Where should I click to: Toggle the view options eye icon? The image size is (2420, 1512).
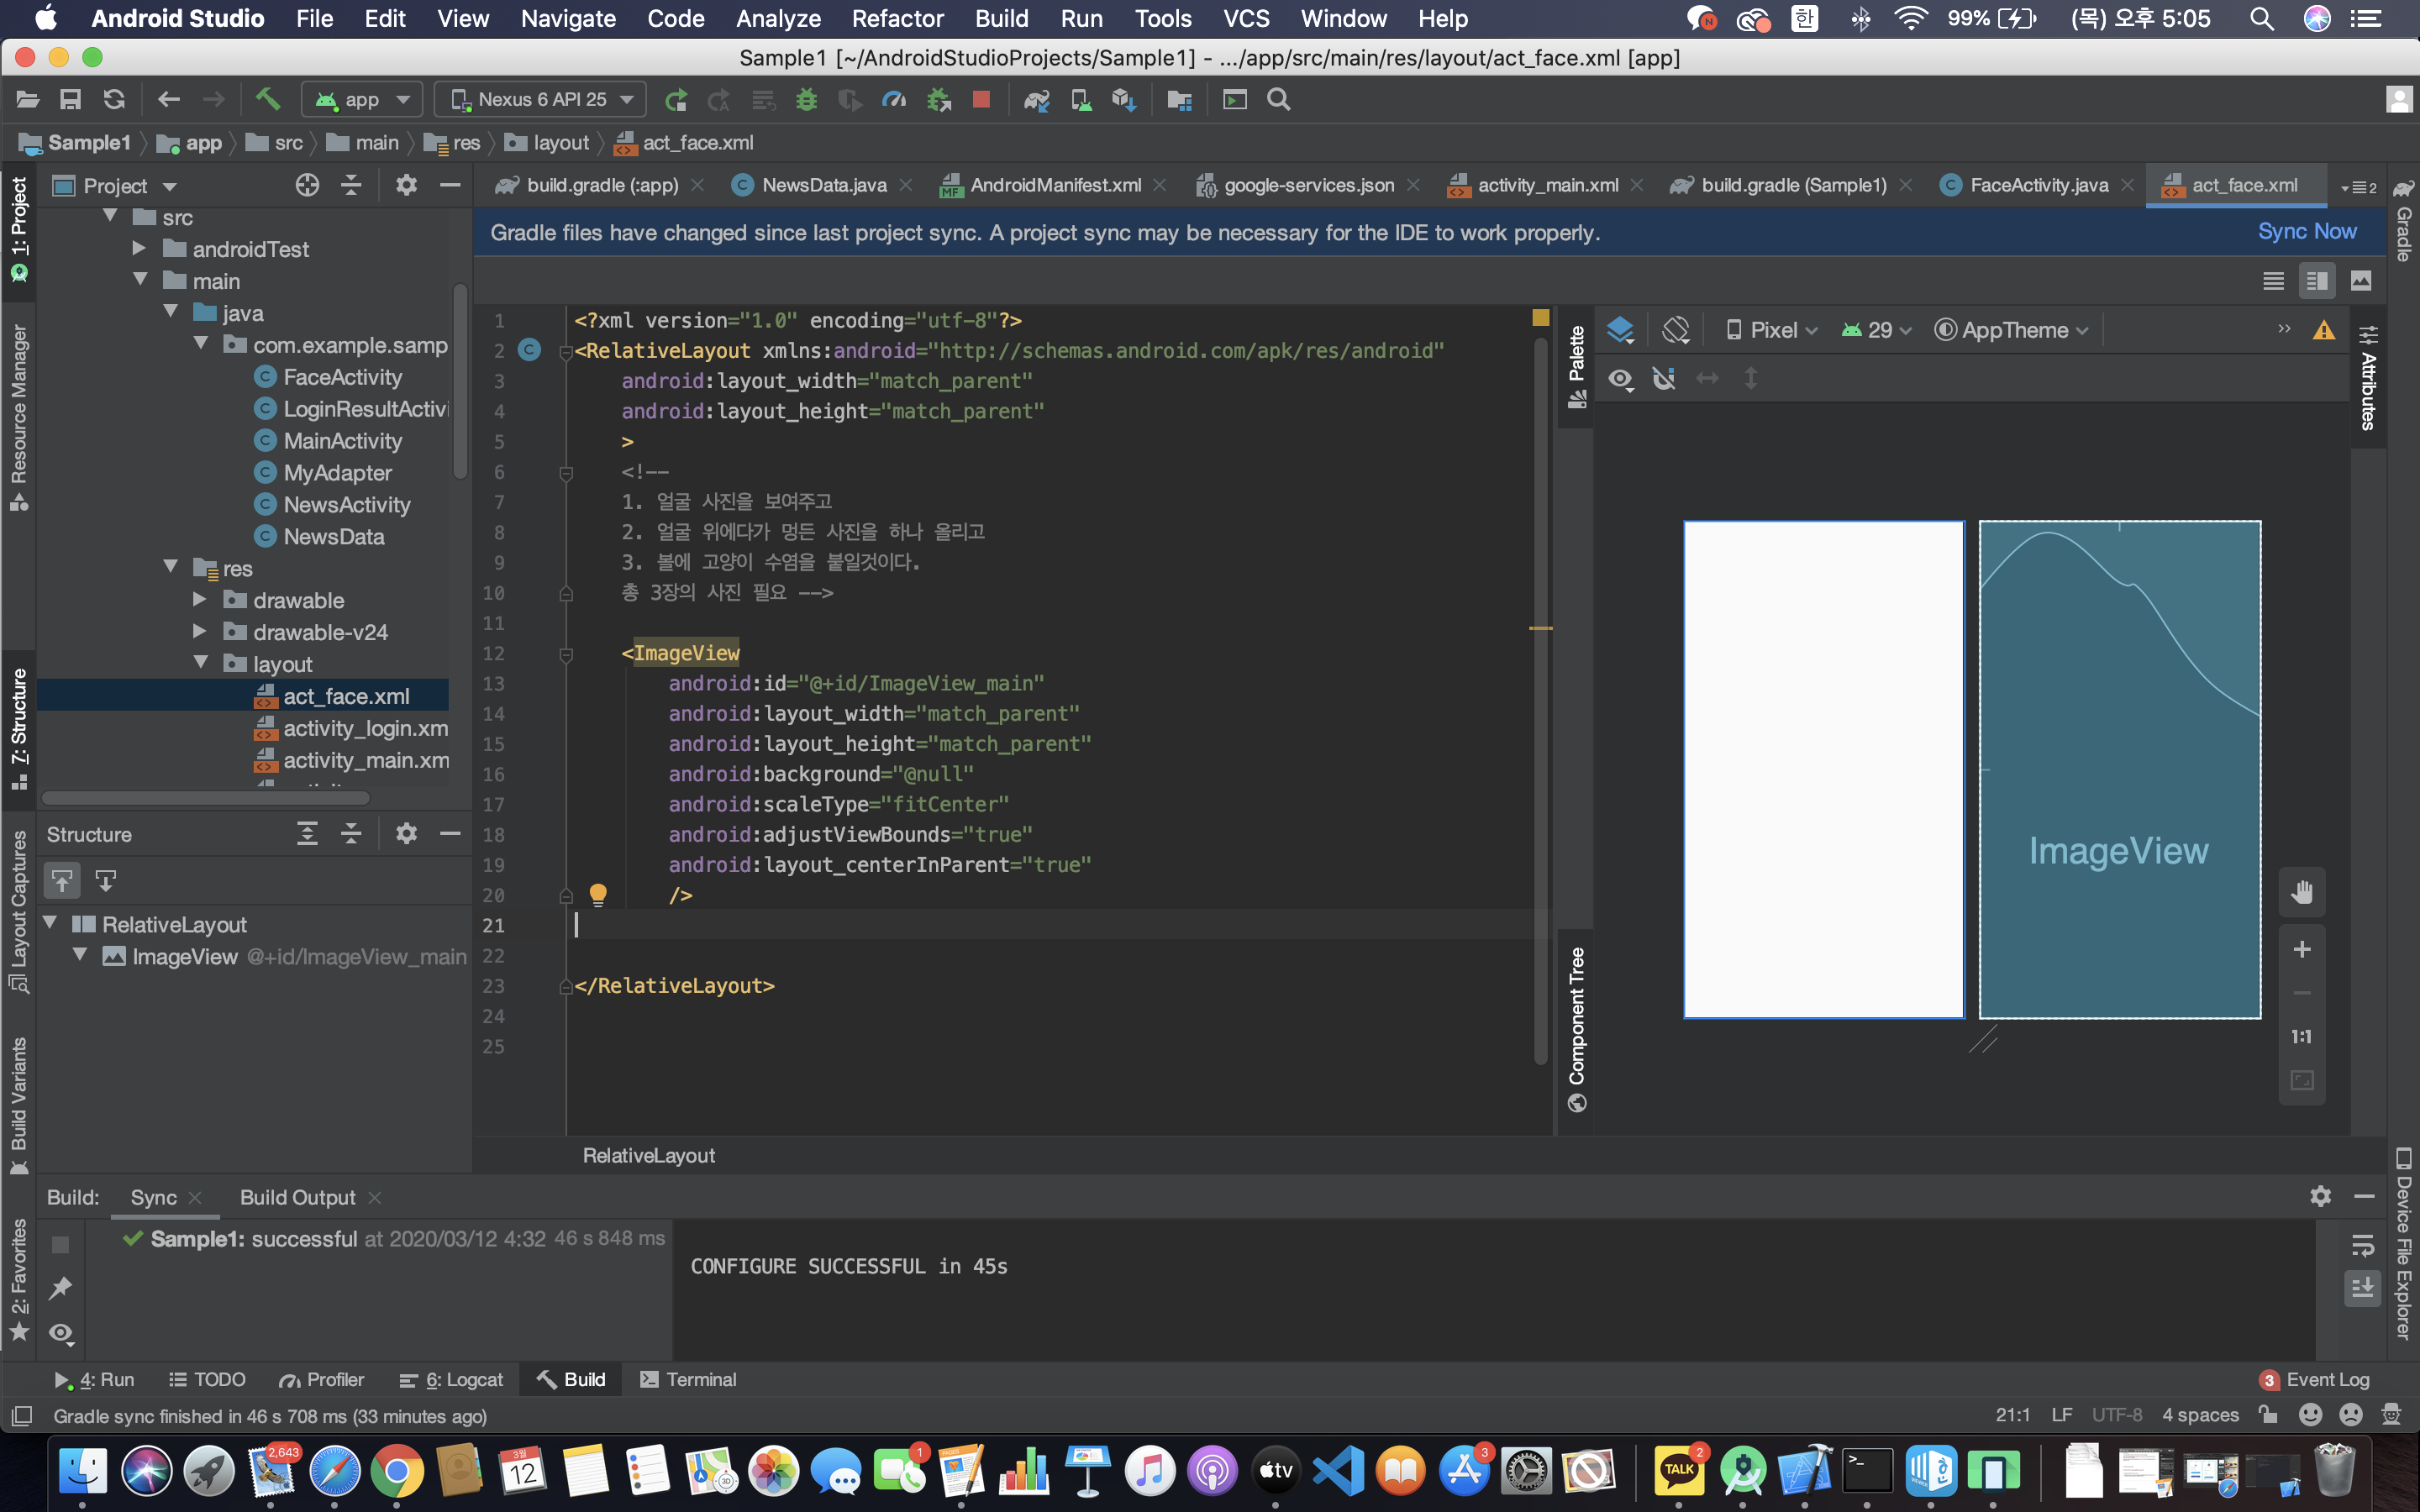[1620, 379]
